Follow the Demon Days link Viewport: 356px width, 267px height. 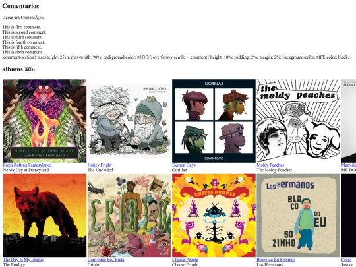[x=184, y=165]
